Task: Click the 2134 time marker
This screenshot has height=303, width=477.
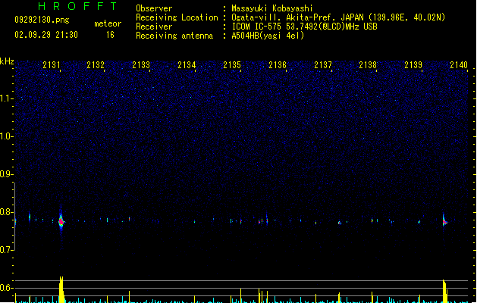Action: [x=187, y=65]
